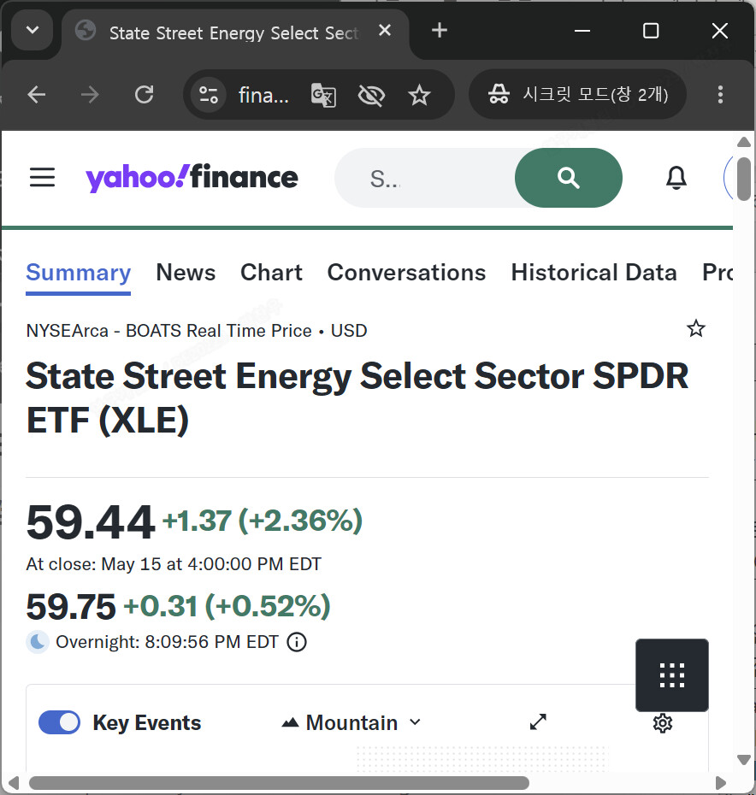The image size is (756, 795).
Task: Reload the page
Action: [144, 95]
